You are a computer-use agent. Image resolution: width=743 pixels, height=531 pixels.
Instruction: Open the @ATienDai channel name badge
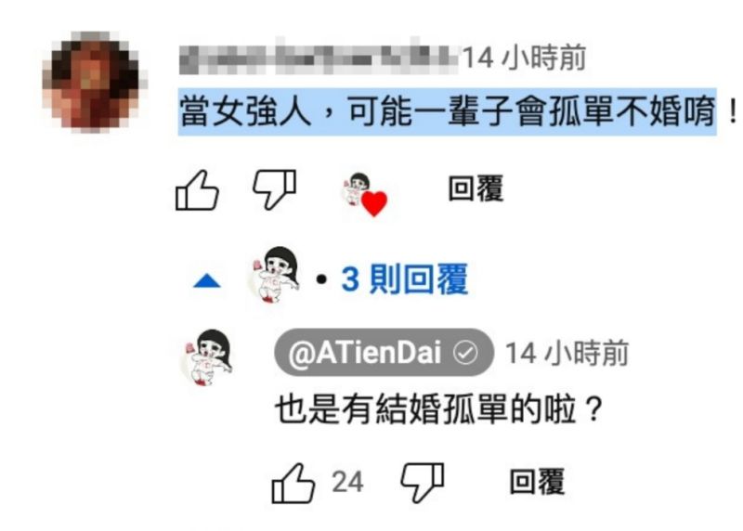tap(384, 353)
